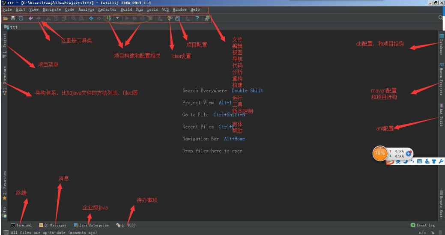Click the Stop square toolbar icon
The image size is (445, 235).
tap(151, 18)
